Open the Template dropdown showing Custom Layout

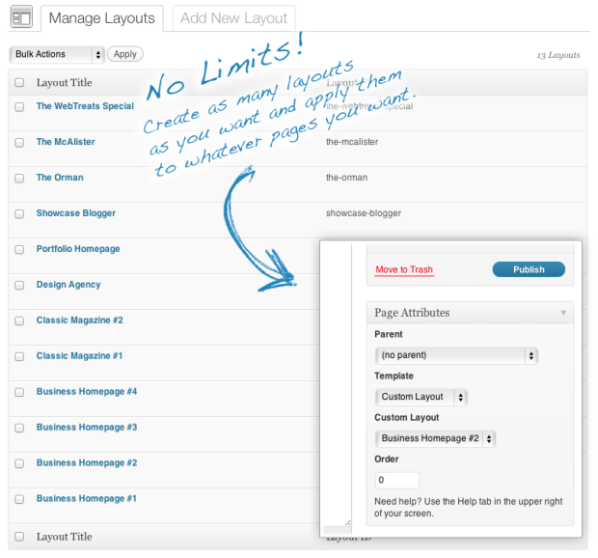[x=421, y=397]
